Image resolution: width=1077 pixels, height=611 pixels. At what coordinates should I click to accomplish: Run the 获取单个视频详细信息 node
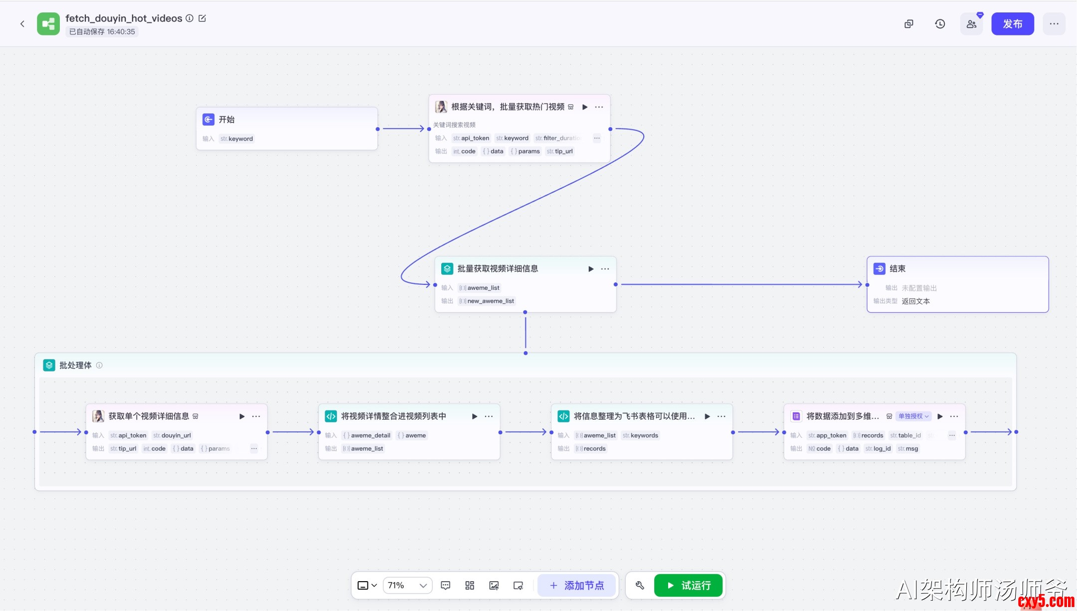point(242,416)
